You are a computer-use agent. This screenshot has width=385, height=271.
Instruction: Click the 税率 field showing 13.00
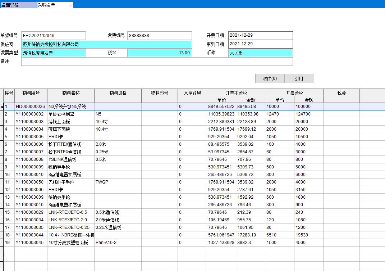160,53
